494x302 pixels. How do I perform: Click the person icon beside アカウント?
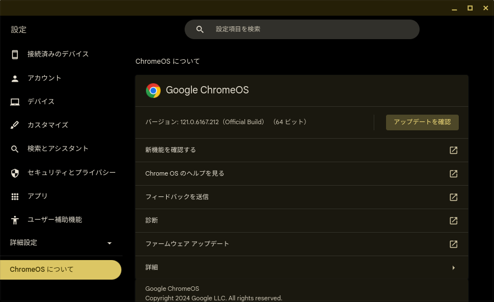click(15, 78)
